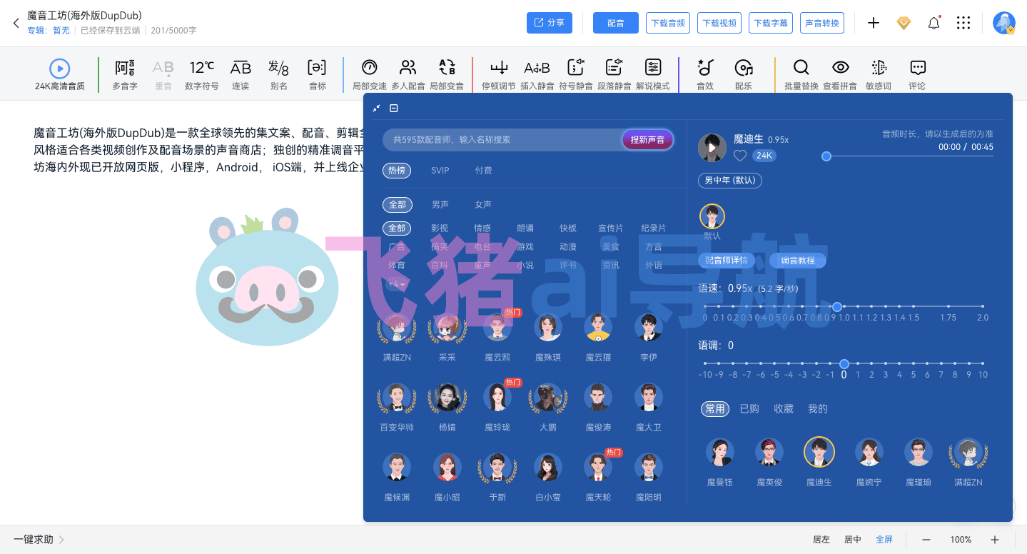
Task: Open the user avatar profile
Action: click(x=1004, y=23)
